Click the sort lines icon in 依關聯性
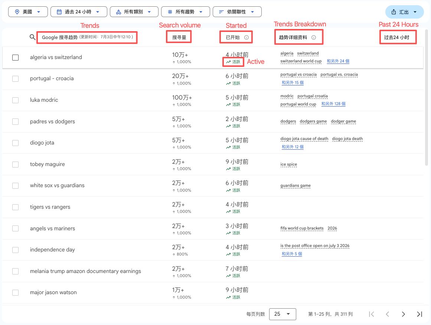 point(221,12)
